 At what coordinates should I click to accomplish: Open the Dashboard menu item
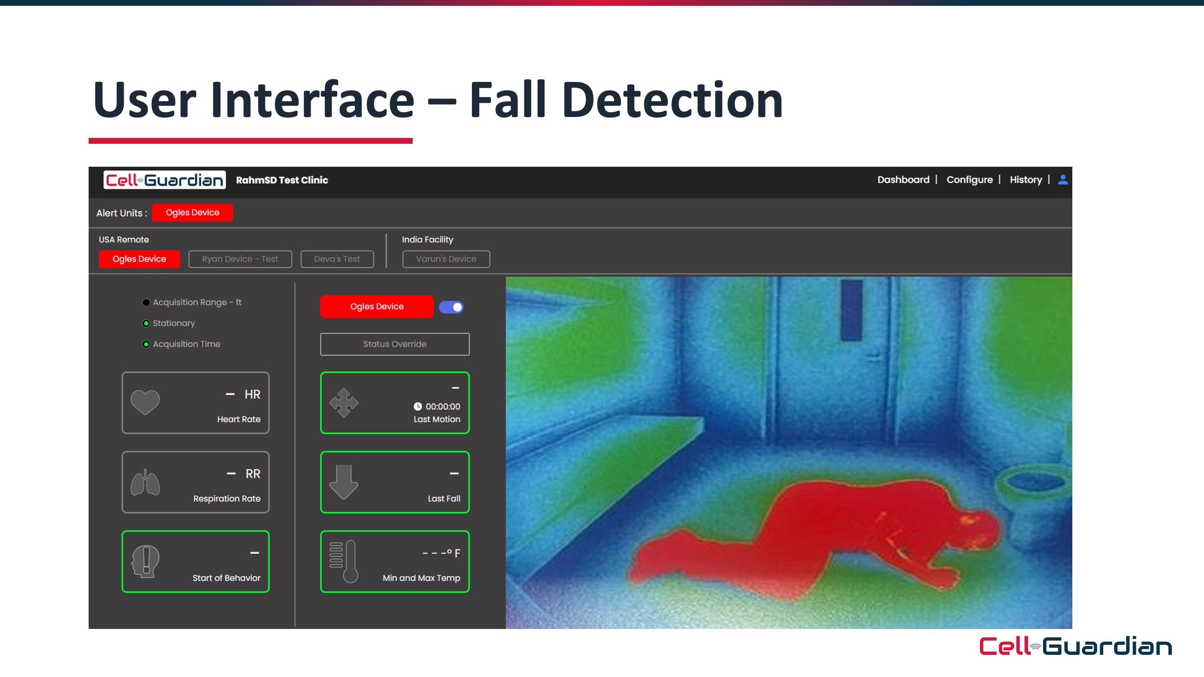click(x=903, y=180)
